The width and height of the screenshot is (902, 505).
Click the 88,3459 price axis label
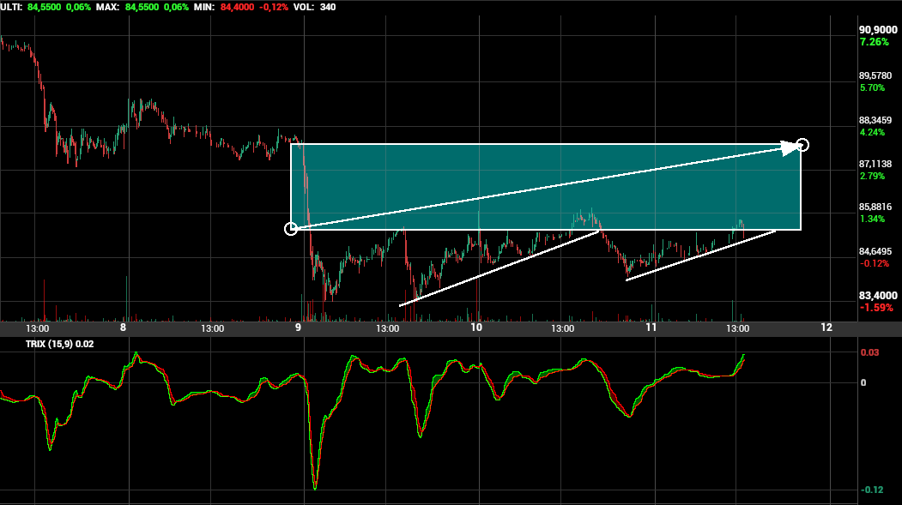click(875, 120)
